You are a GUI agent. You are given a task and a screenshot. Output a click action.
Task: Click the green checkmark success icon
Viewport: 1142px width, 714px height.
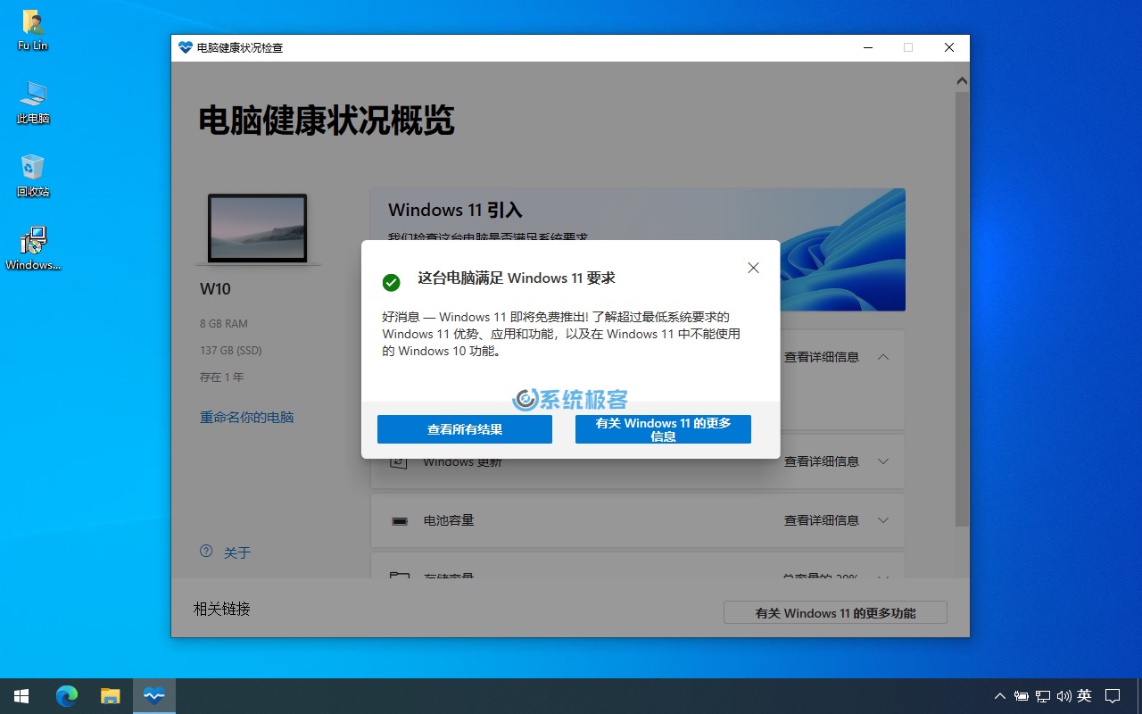(391, 282)
